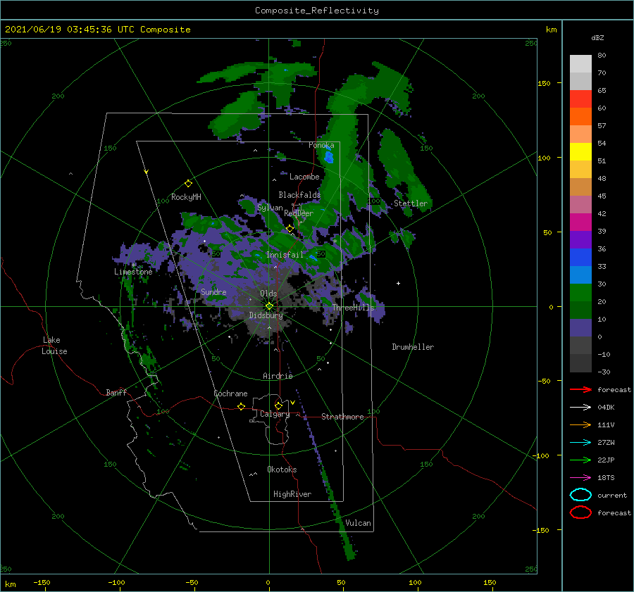This screenshot has width=634, height=592.
Task: Pick the red 60-65 dBZ color band
Action: click(x=580, y=99)
